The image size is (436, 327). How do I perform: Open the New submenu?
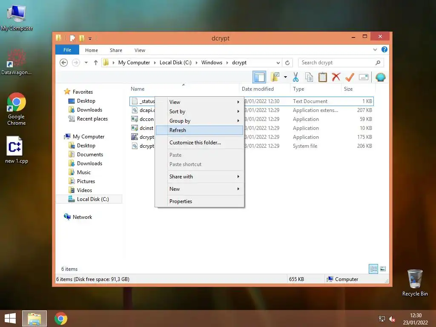pyautogui.click(x=199, y=189)
